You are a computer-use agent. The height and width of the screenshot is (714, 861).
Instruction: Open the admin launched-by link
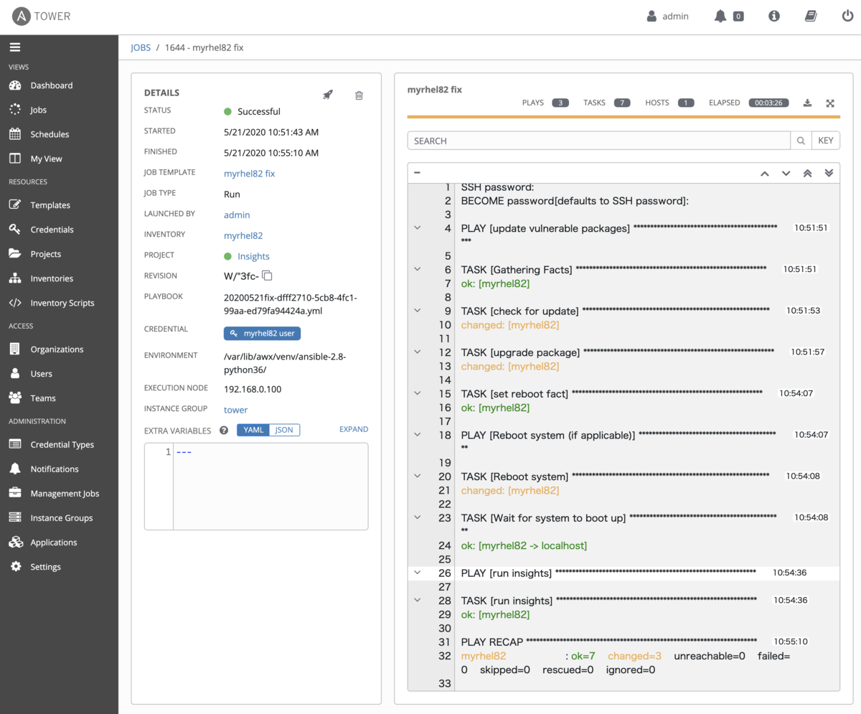pyautogui.click(x=237, y=215)
